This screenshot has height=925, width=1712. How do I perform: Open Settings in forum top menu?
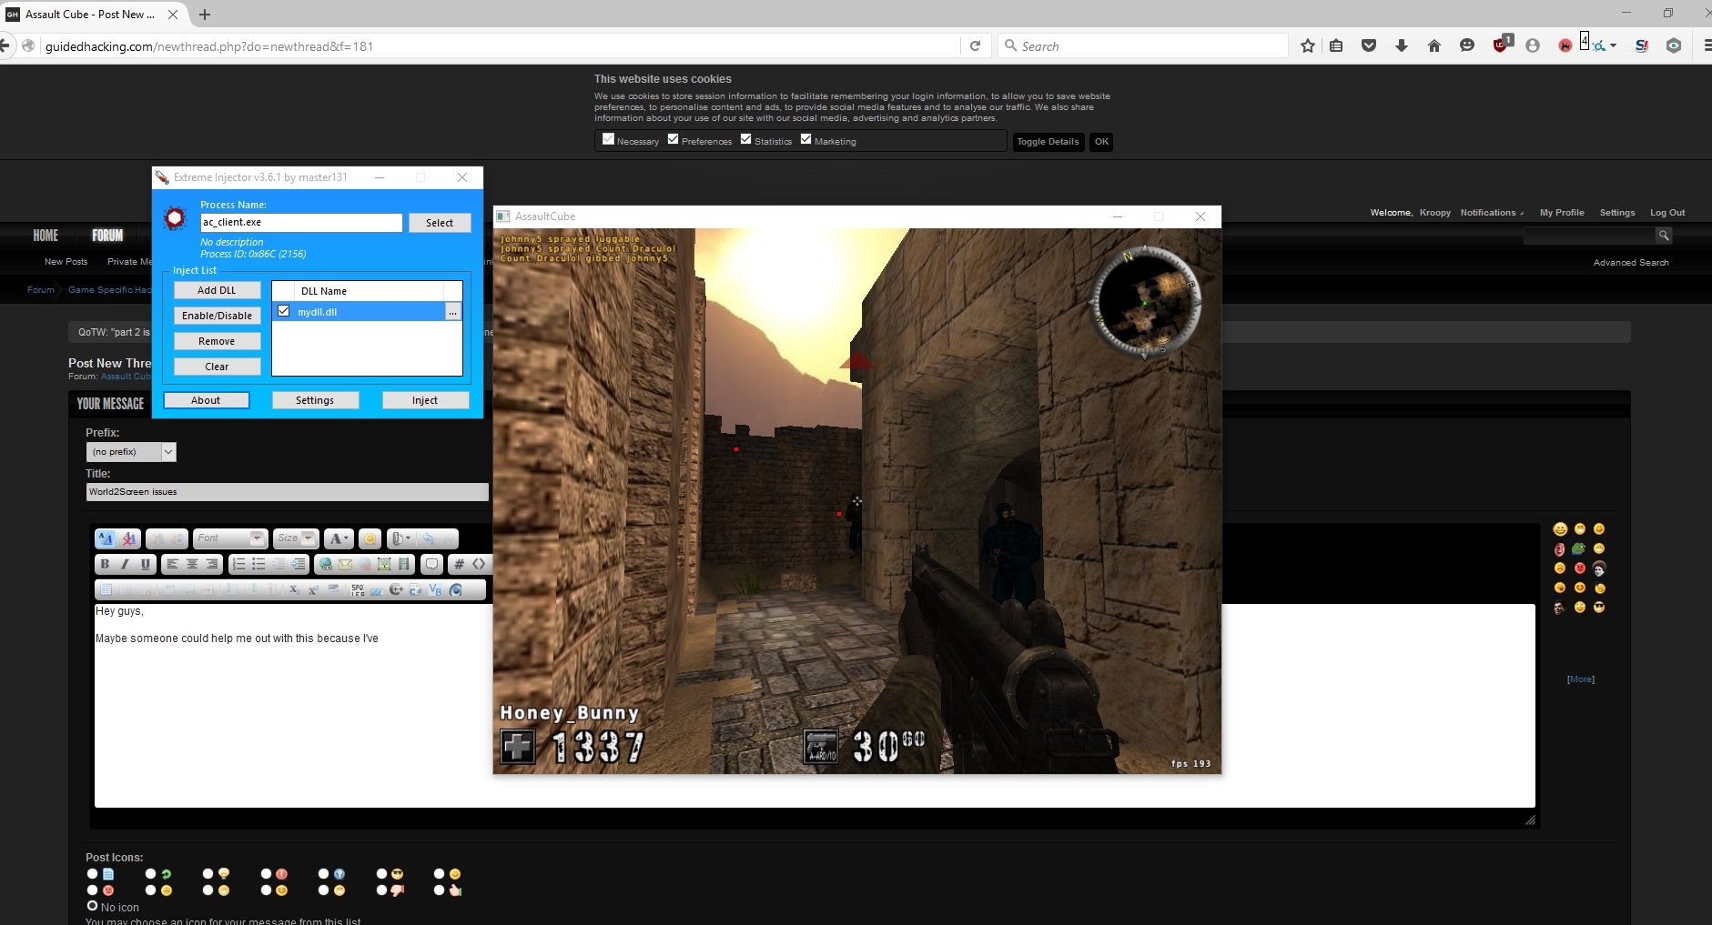(x=1617, y=212)
